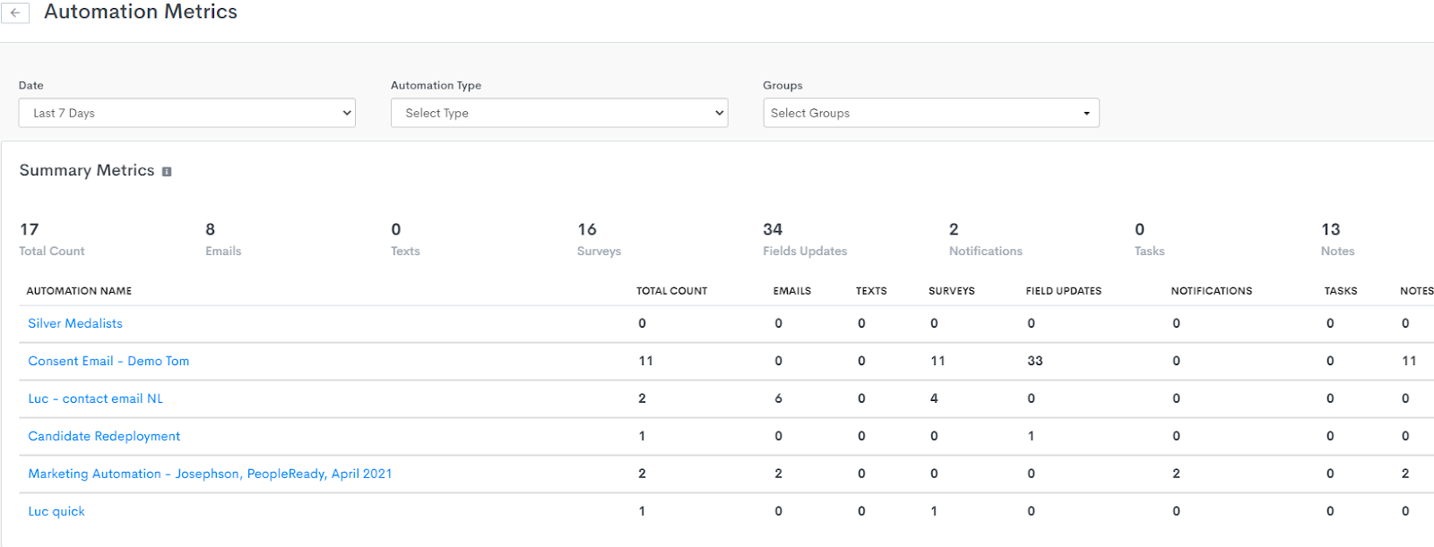The width and height of the screenshot is (1434, 547).
Task: Click the Emails column header
Action: click(x=791, y=291)
